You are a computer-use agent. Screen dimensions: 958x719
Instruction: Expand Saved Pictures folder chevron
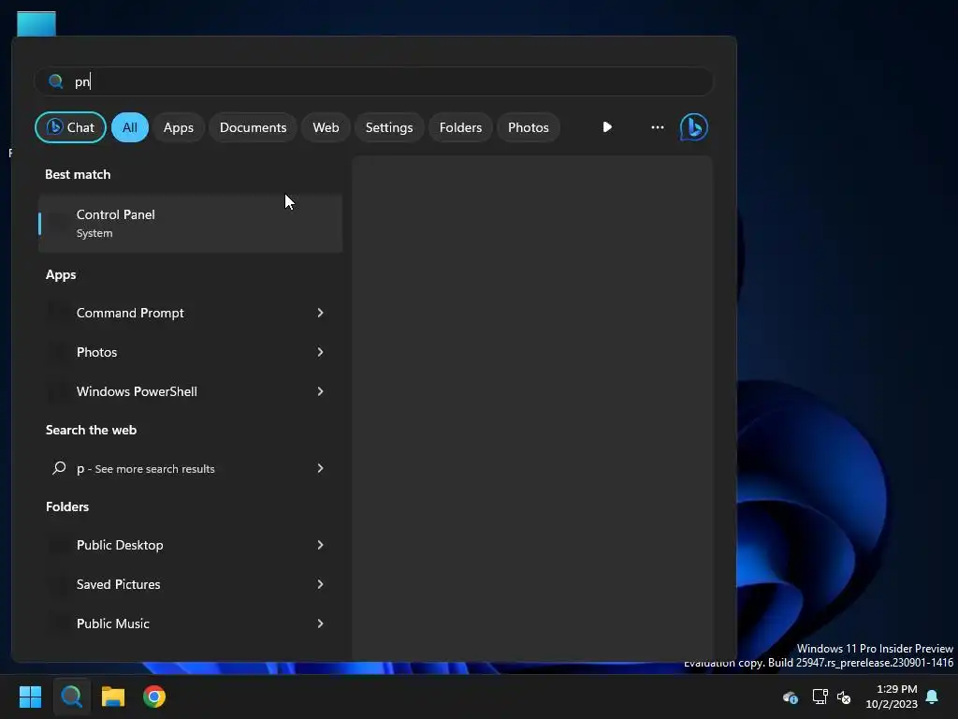coord(320,584)
